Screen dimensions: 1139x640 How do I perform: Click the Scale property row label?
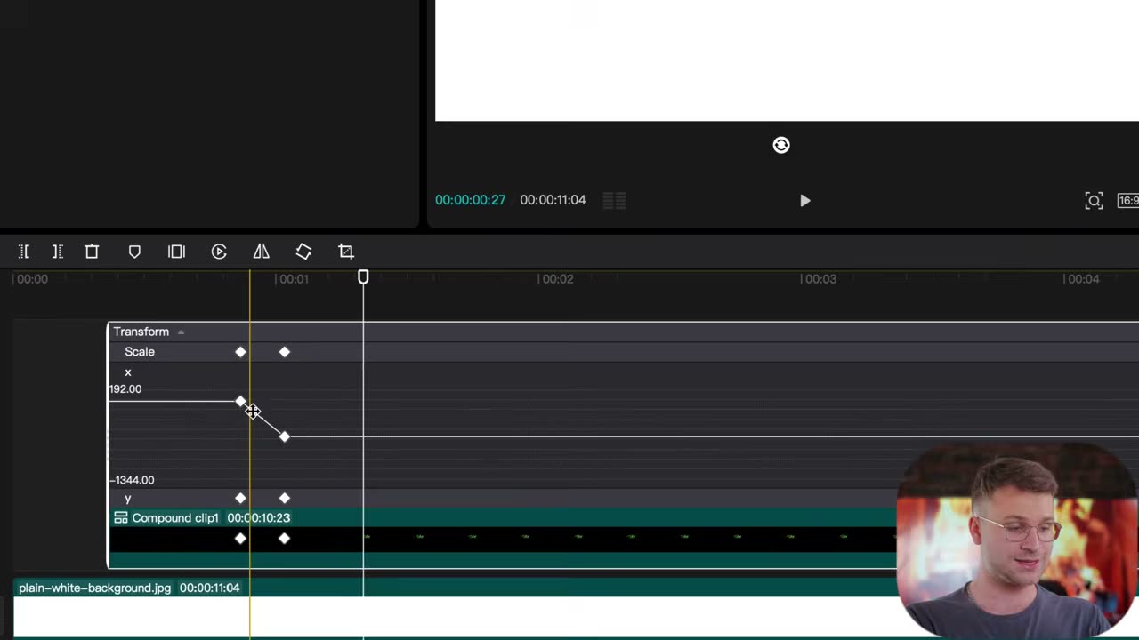(x=140, y=352)
